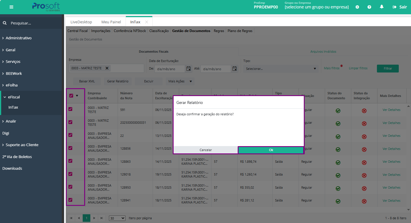The image size is (411, 223).
Task: Open the items per page selector
Action: pyautogui.click(x=117, y=218)
